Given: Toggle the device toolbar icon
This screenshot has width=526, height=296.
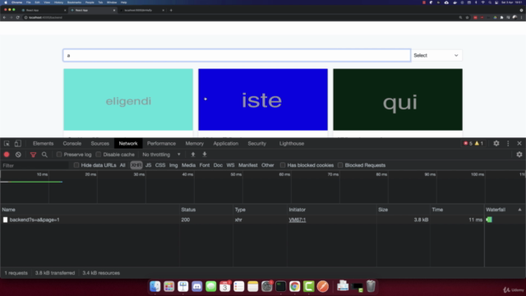Looking at the screenshot, I should [x=17, y=144].
